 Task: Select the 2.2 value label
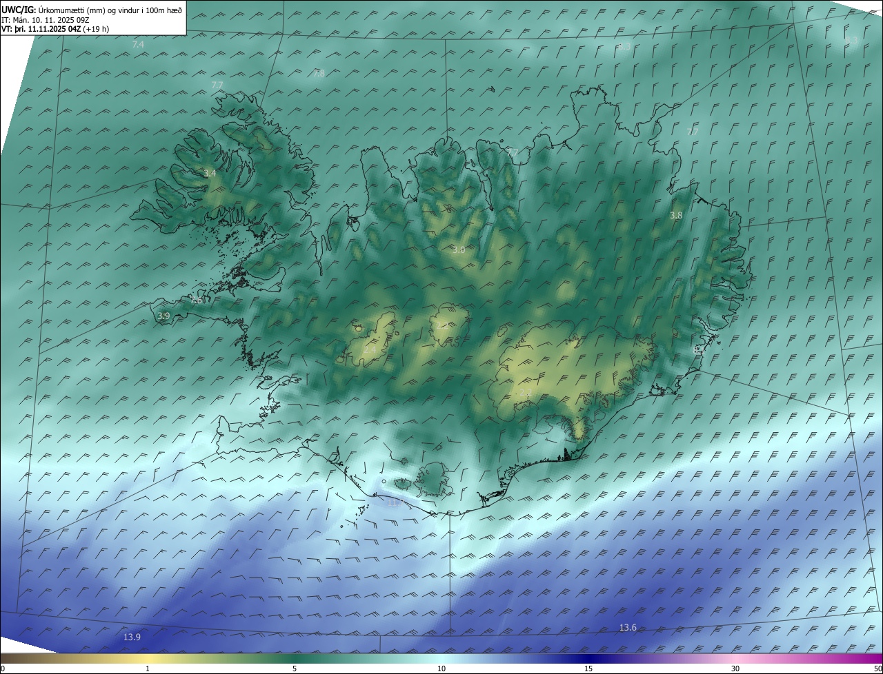[525, 394]
